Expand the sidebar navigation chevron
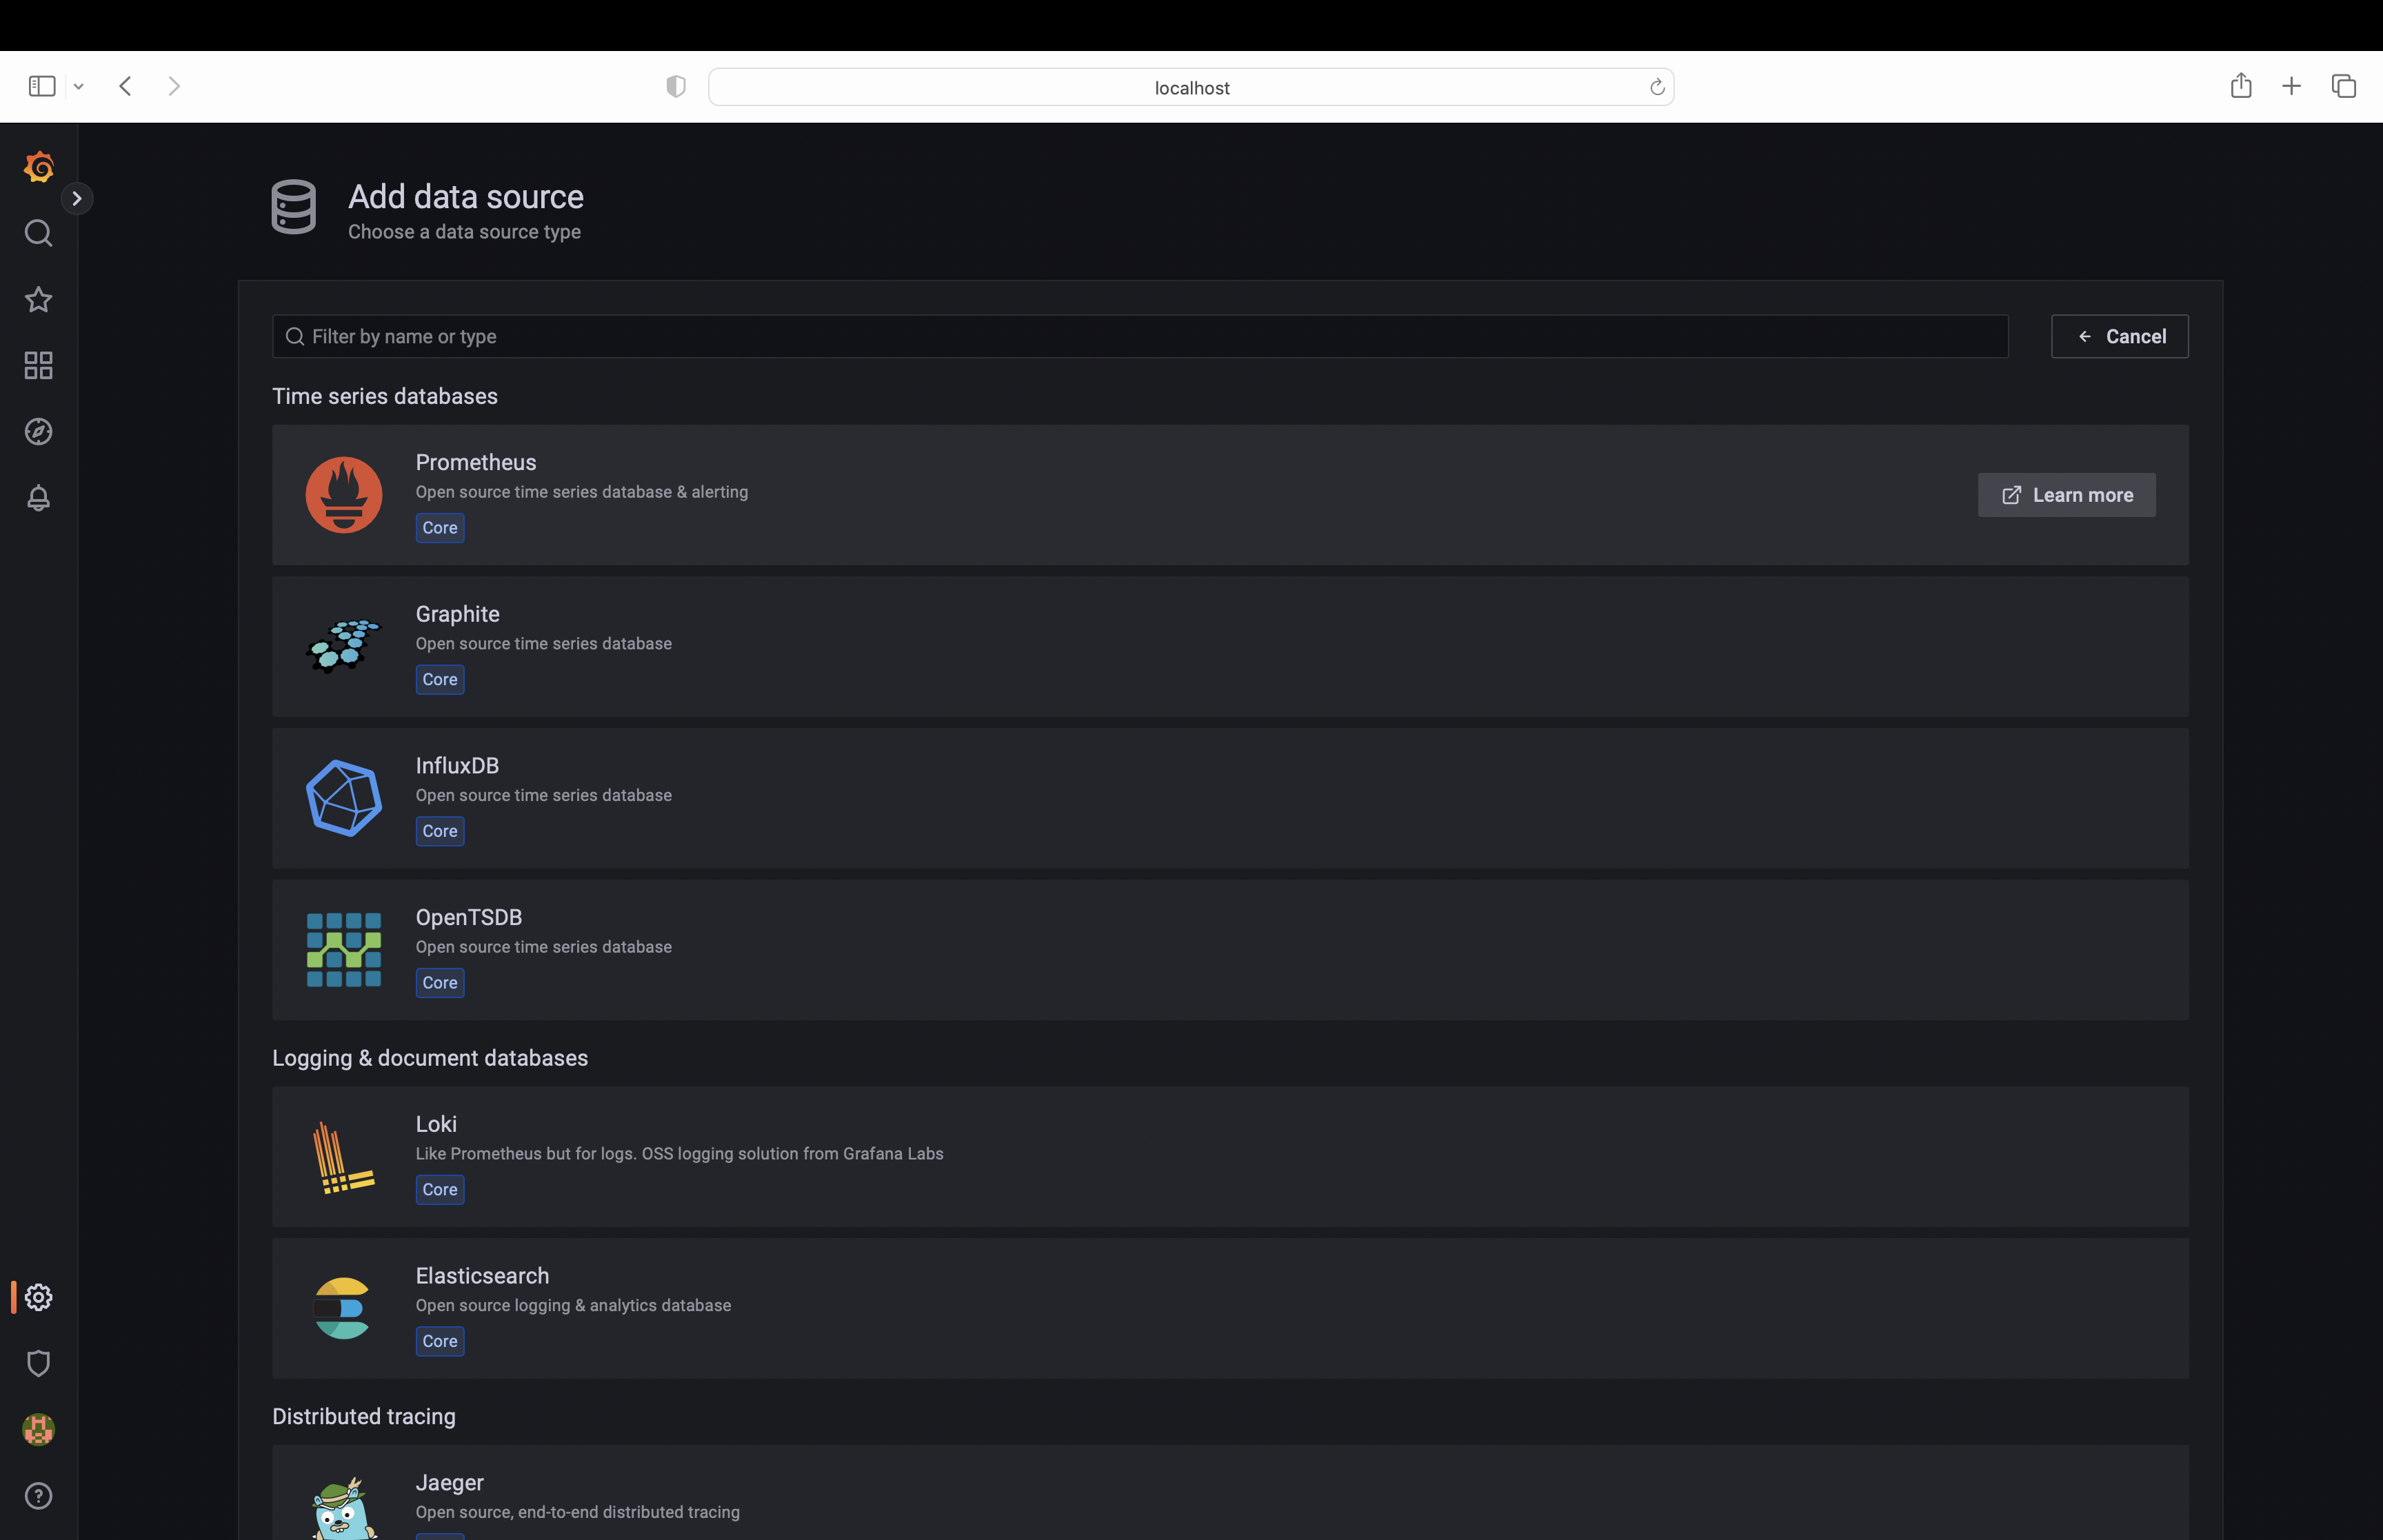This screenshot has height=1540, width=2383. pos(77,199)
